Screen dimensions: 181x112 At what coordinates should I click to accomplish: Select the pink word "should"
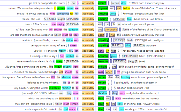point(69,72)
